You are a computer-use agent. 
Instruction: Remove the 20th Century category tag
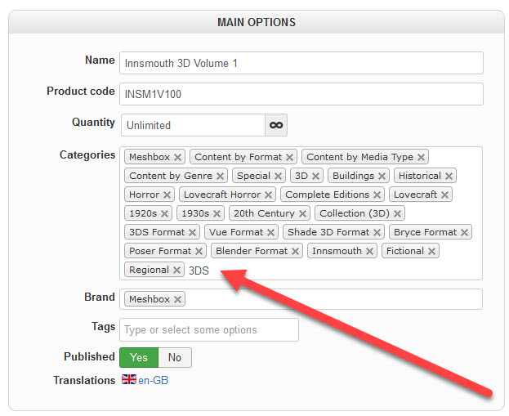pyautogui.click(x=302, y=213)
